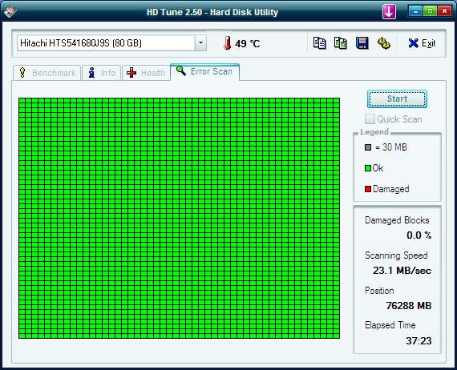Click the thermometer temperature icon
The width and height of the screenshot is (457, 370).
pyautogui.click(x=228, y=43)
